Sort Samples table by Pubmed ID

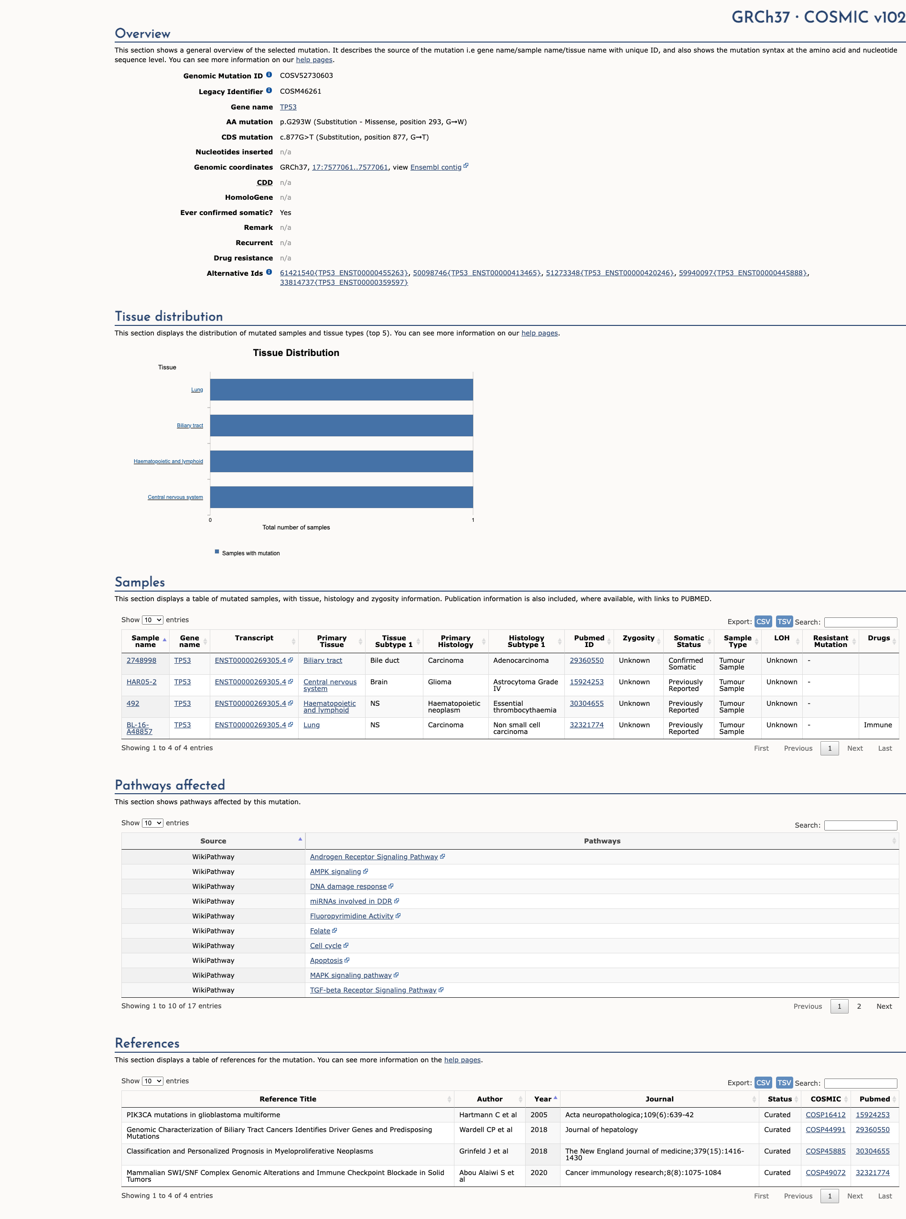point(589,642)
